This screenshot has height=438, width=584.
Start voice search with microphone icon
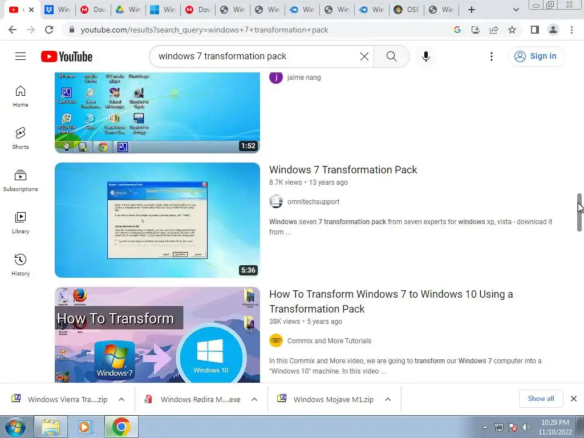(425, 56)
